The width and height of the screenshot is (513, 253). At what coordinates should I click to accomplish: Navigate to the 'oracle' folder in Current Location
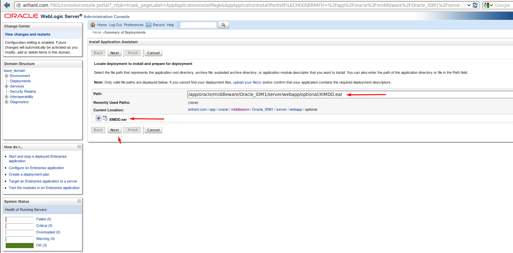point(223,109)
